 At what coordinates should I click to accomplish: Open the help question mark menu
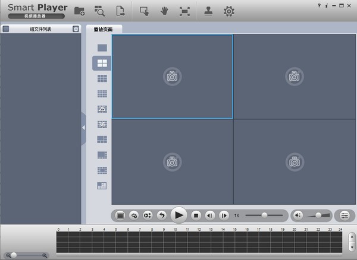[x=319, y=5]
